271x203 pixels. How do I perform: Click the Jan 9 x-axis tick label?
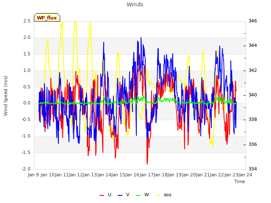point(33,175)
